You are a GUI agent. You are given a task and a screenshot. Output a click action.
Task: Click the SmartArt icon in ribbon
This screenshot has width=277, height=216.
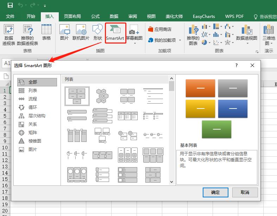tap(115, 33)
